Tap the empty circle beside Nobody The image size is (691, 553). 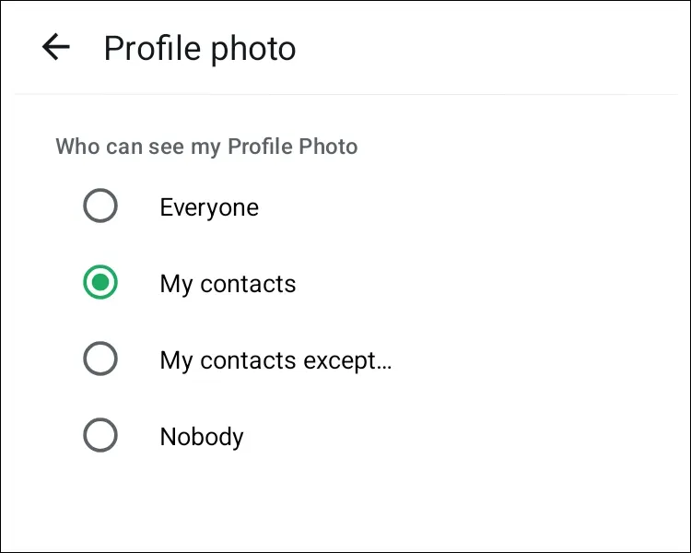click(100, 436)
